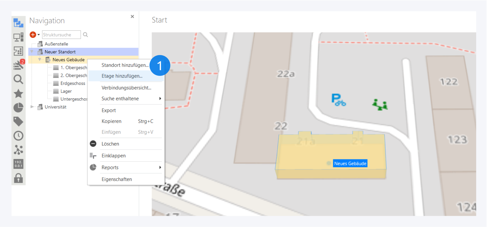
Task: Open the search magnifier in the sidebar
Action: tap(18, 80)
